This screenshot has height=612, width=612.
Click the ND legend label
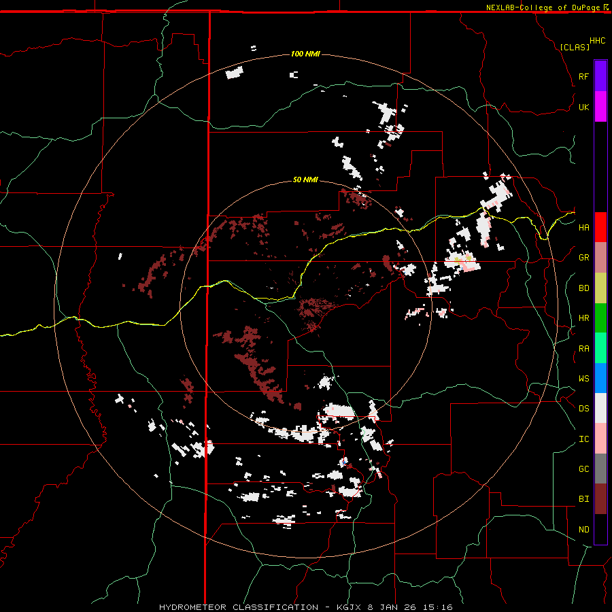coord(583,530)
